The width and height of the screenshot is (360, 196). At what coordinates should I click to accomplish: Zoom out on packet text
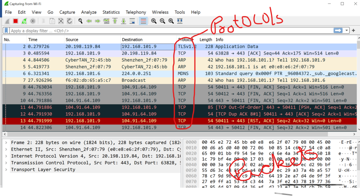click(162, 21)
